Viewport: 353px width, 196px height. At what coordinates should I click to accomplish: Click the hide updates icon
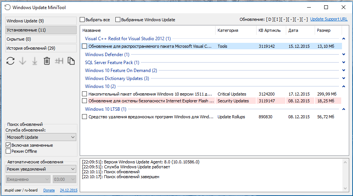59,61
